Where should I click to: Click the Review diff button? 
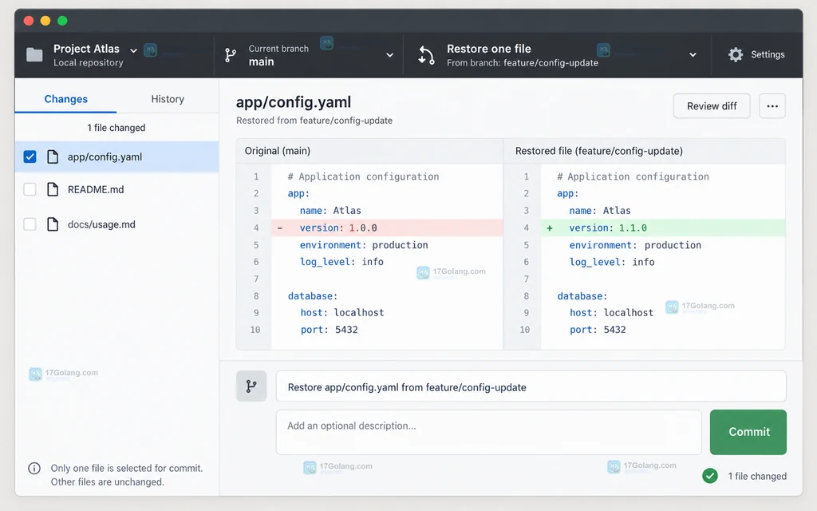coord(712,106)
